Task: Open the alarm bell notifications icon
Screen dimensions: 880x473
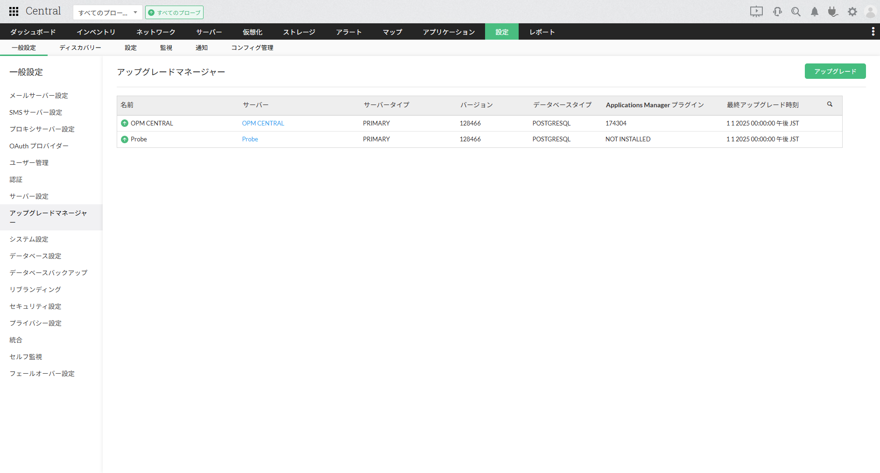Action: 815,12
